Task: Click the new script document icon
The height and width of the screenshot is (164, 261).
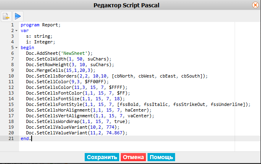Action: click(x=6, y=16)
